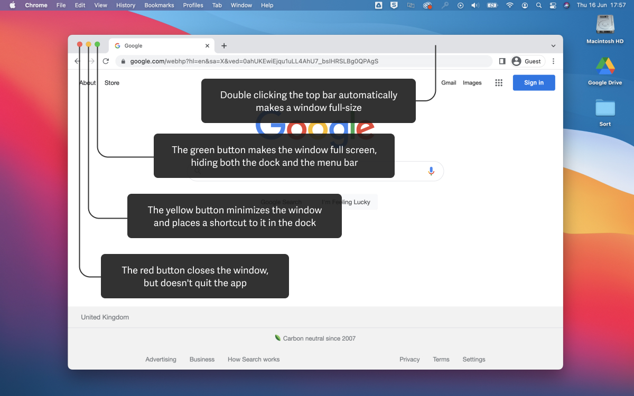Open the Snagit S menu bar icon
Screen dimensions: 634x396
pos(394,5)
